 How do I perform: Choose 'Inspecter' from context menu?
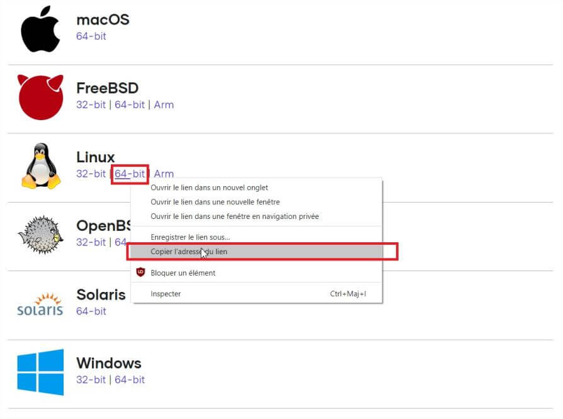tap(166, 294)
